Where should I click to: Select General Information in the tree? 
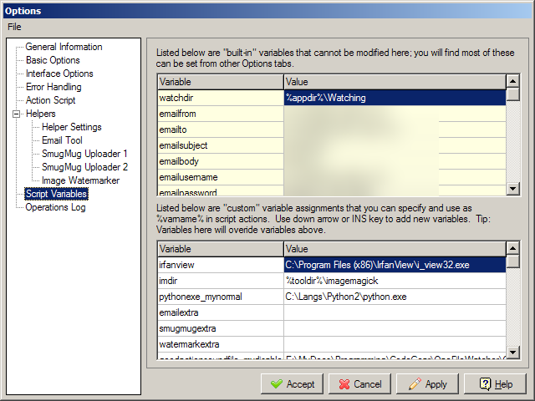[x=64, y=47]
